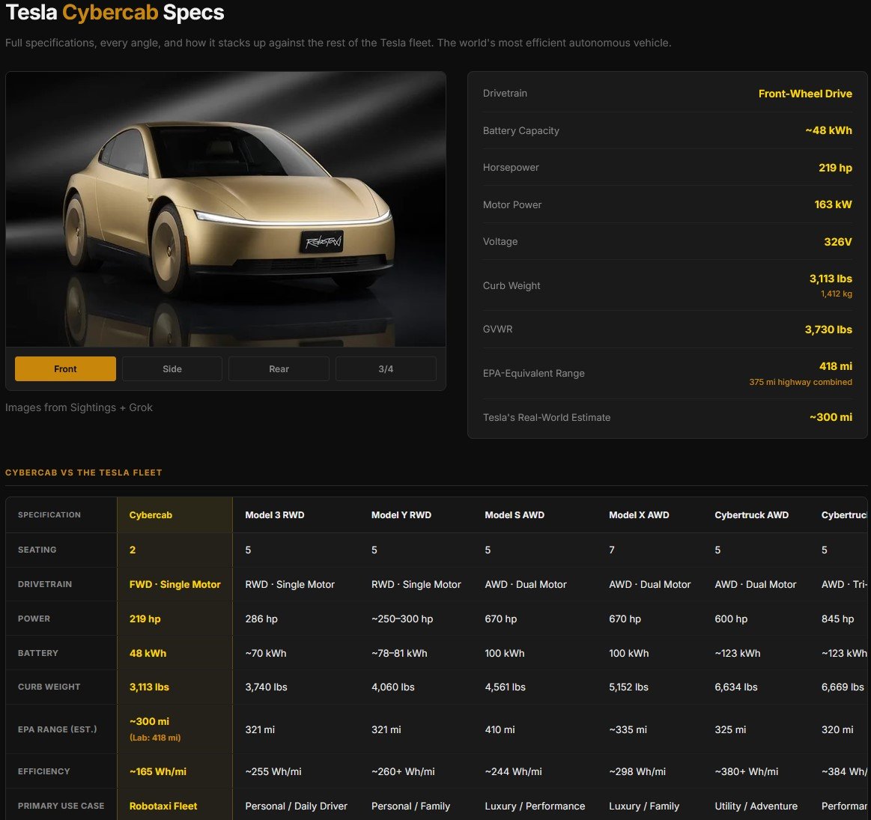Show the 3/4 view tab
This screenshot has height=820, width=871.
pos(386,369)
